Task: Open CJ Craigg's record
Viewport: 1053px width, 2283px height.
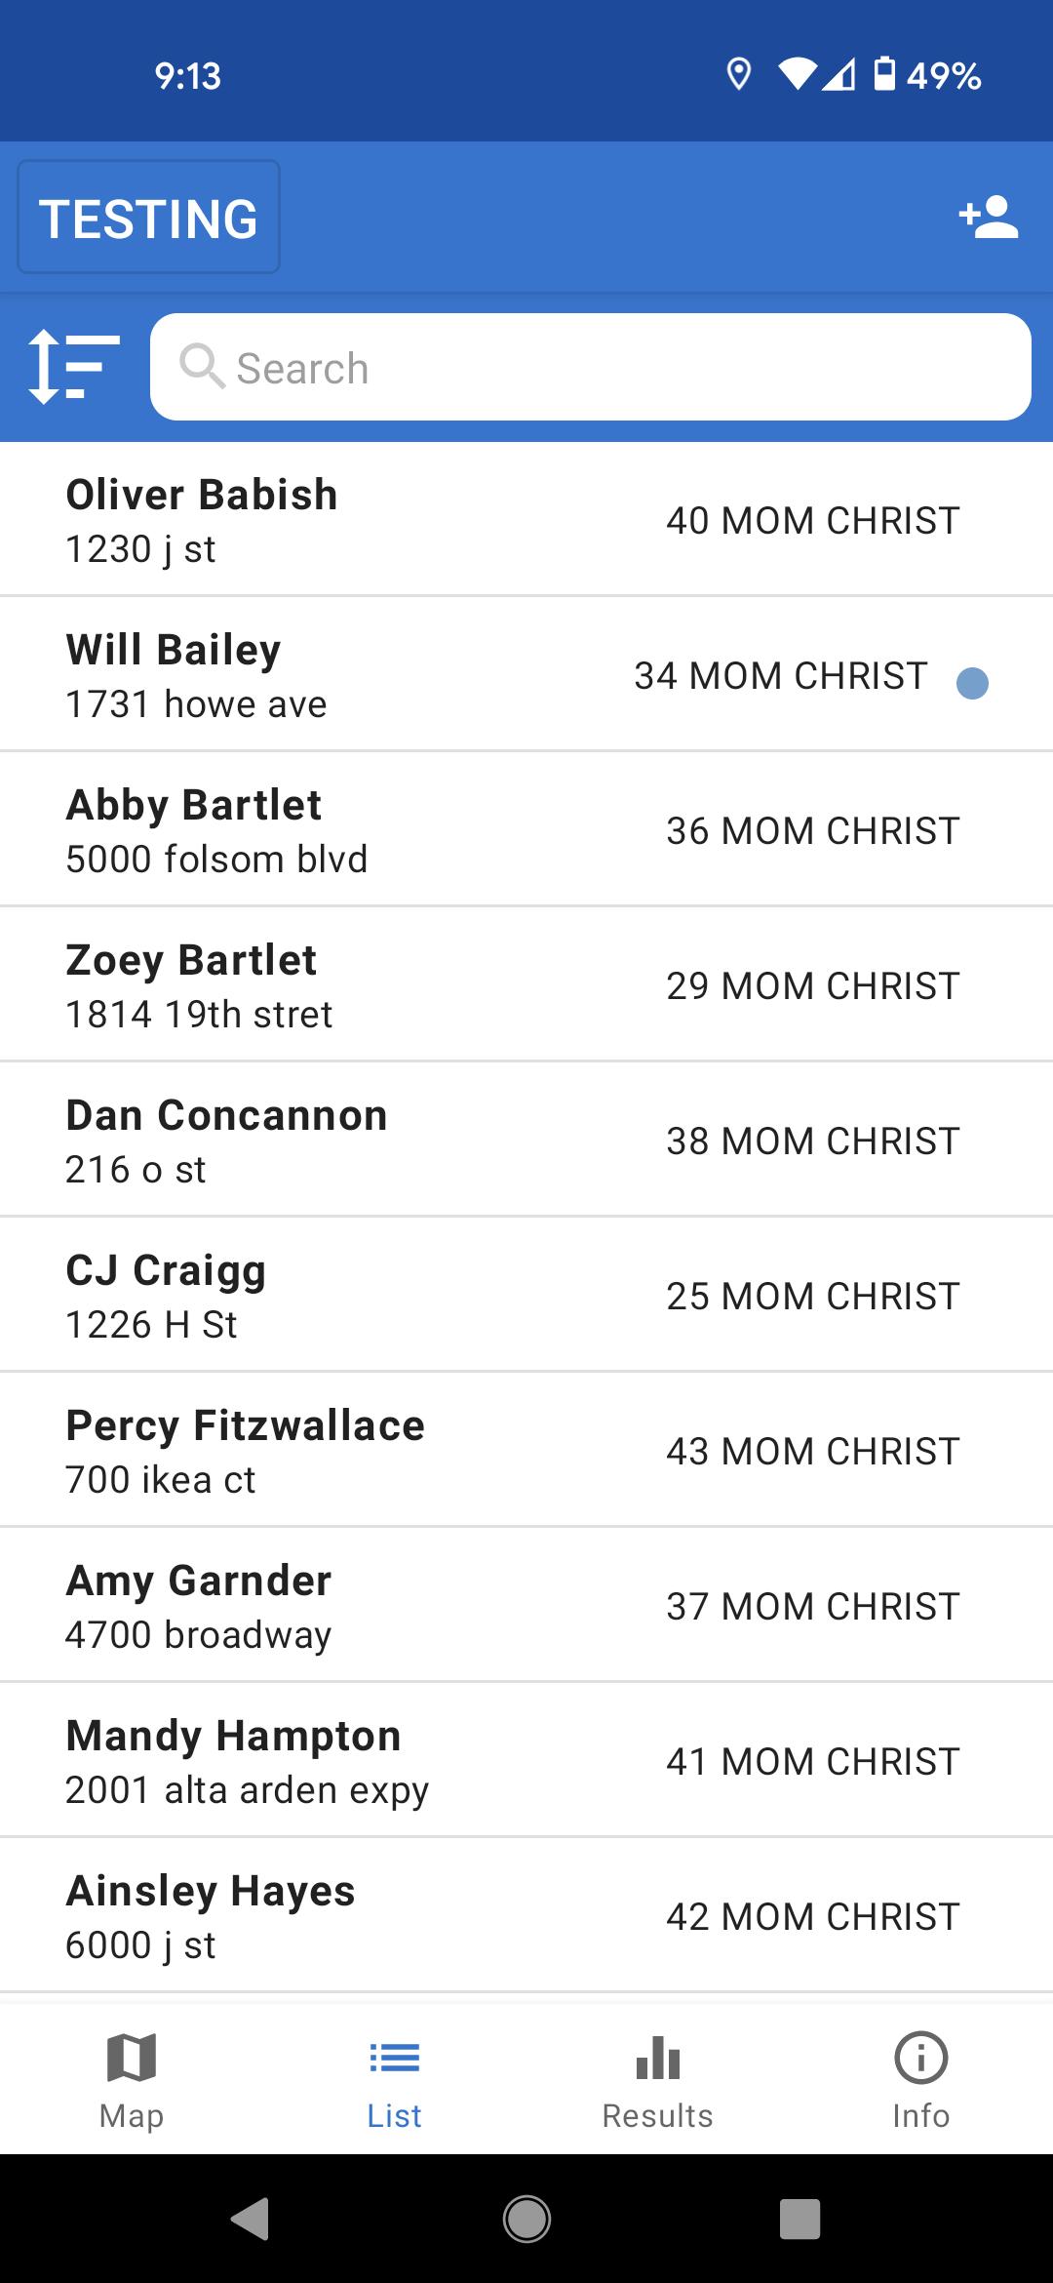Action: click(526, 1296)
